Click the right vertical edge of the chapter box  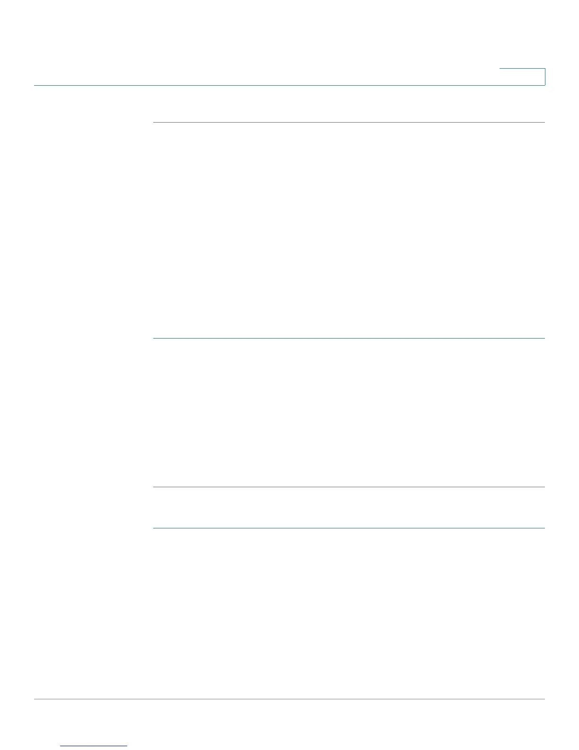tap(545, 77)
